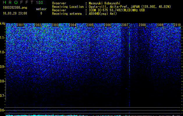Click the Receiving Location label
183x116 pixels.
pos(68,7)
